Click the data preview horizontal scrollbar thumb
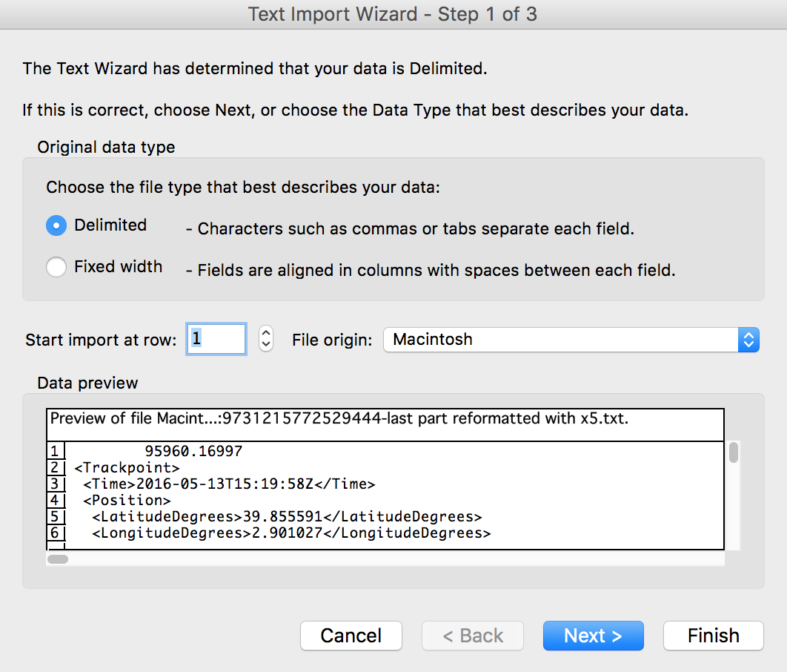The width and height of the screenshot is (787, 672). (58, 559)
